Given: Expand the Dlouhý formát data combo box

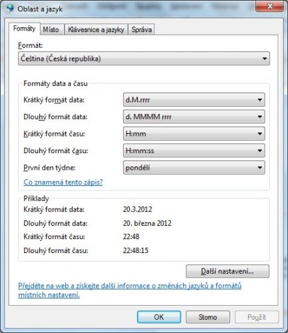Looking at the screenshot, I should point(194,117).
